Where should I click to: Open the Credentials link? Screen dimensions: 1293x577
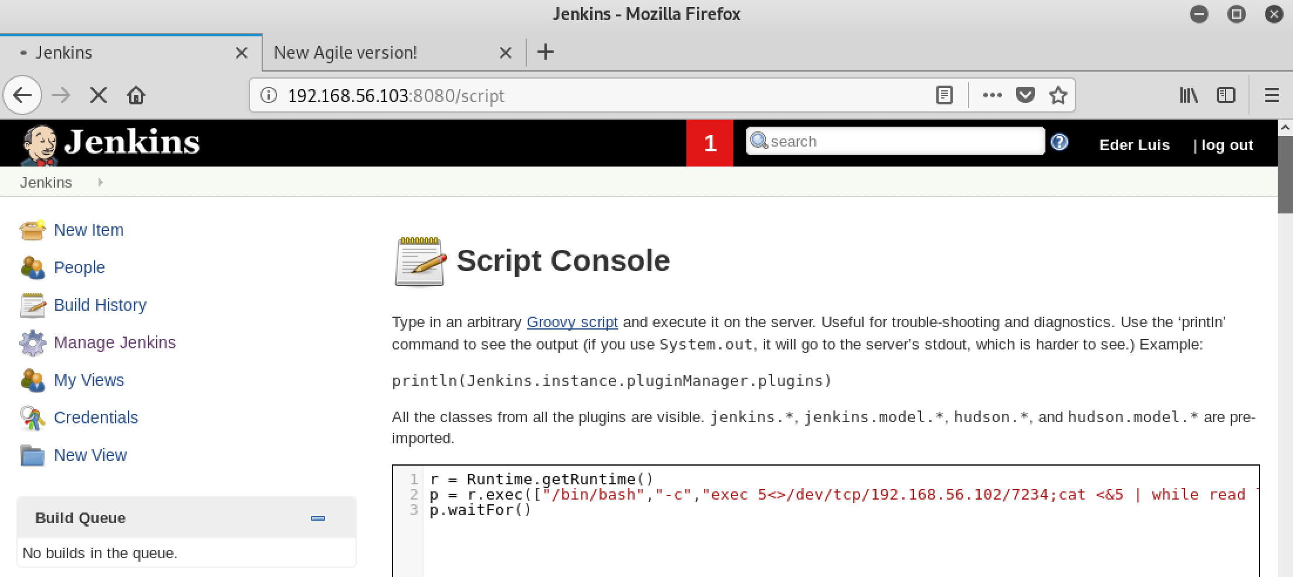(96, 418)
